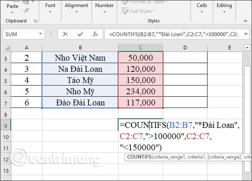Screen dimensions: 252x181
Task: Cancel formula entry with the X icon
Action: coord(65,34)
